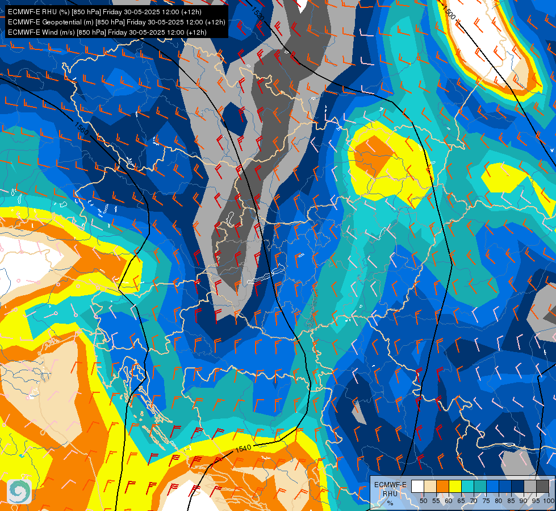Click the legend tick label 90
This screenshot has height=511, width=556.
point(524,501)
